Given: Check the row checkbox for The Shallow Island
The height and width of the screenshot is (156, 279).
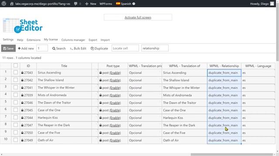Looking at the screenshot, I should click(16, 80).
